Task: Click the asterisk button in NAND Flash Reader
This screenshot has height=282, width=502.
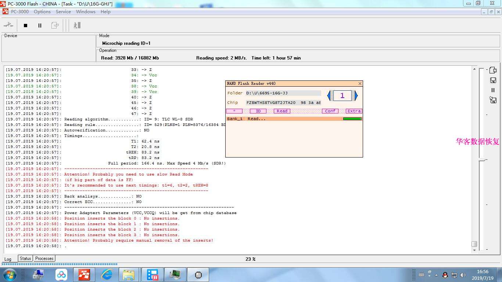Action: [x=234, y=111]
